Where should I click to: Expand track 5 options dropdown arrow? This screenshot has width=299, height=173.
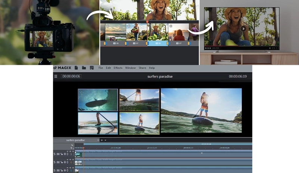[x=68, y=168]
